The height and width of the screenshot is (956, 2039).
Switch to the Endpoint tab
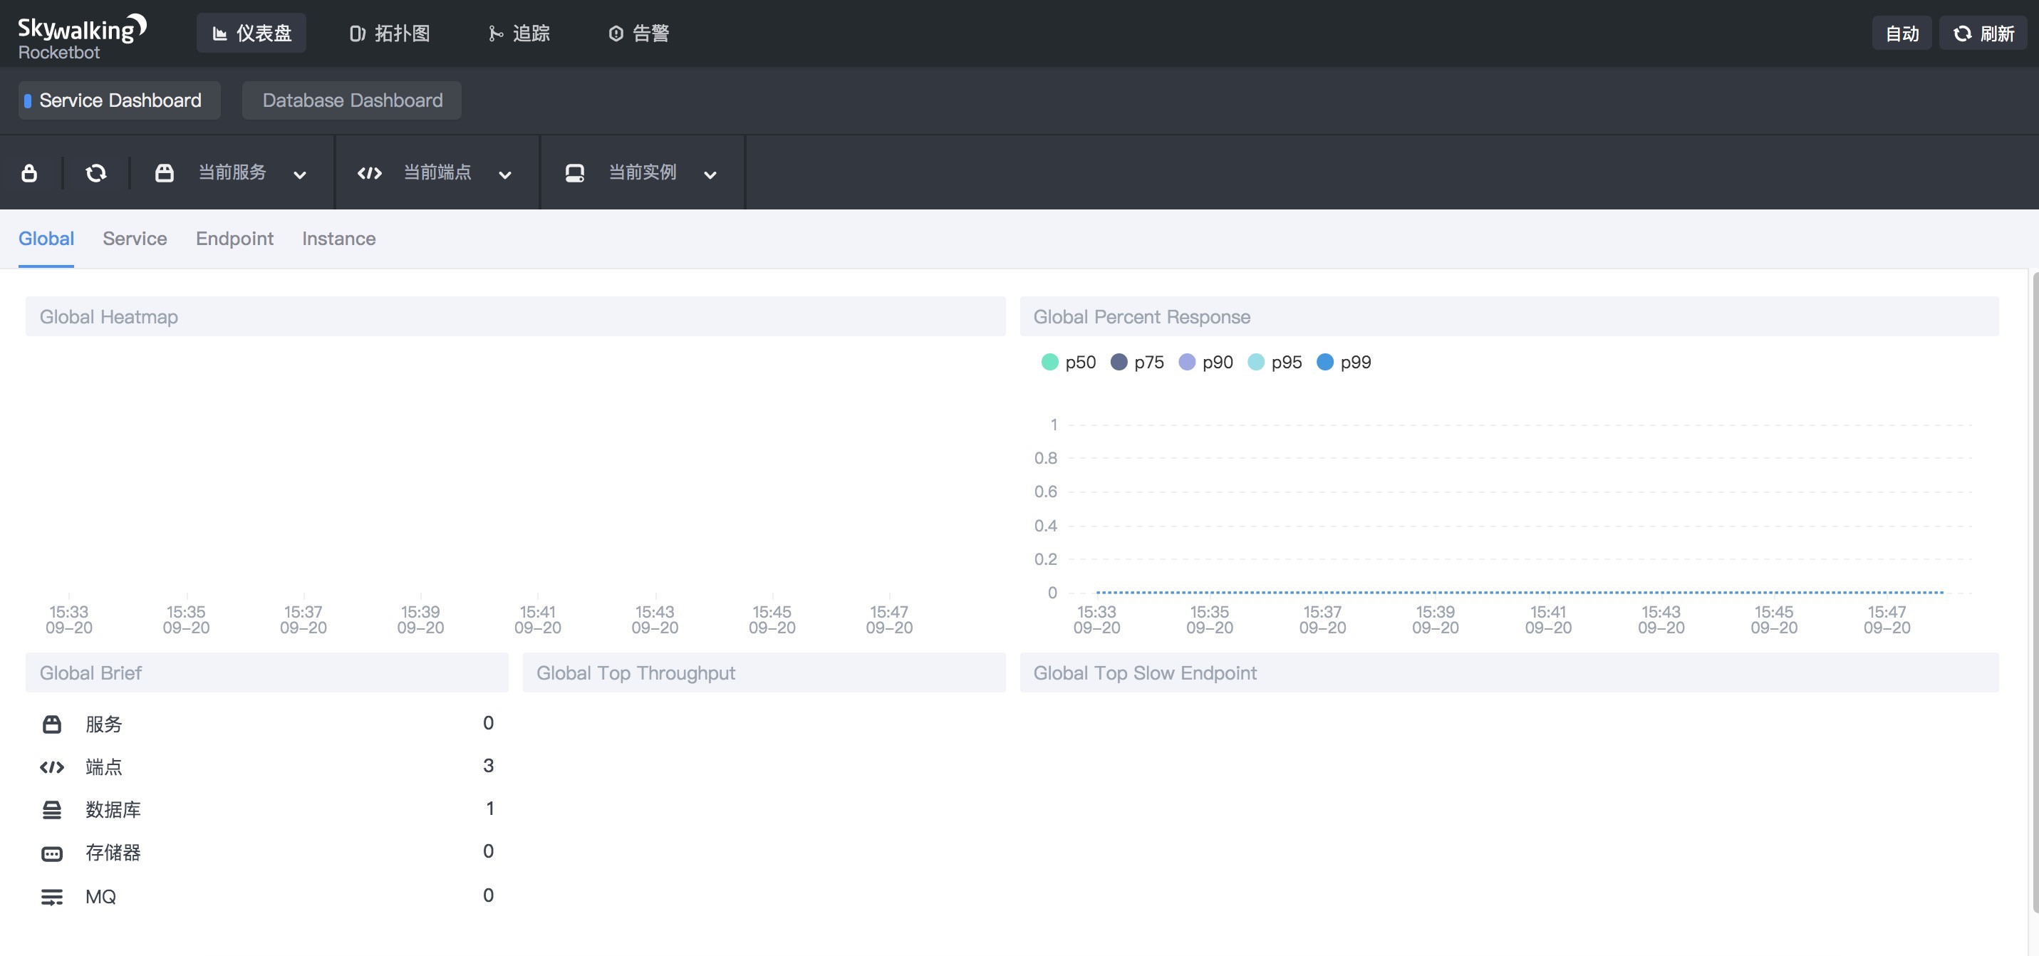point(234,238)
